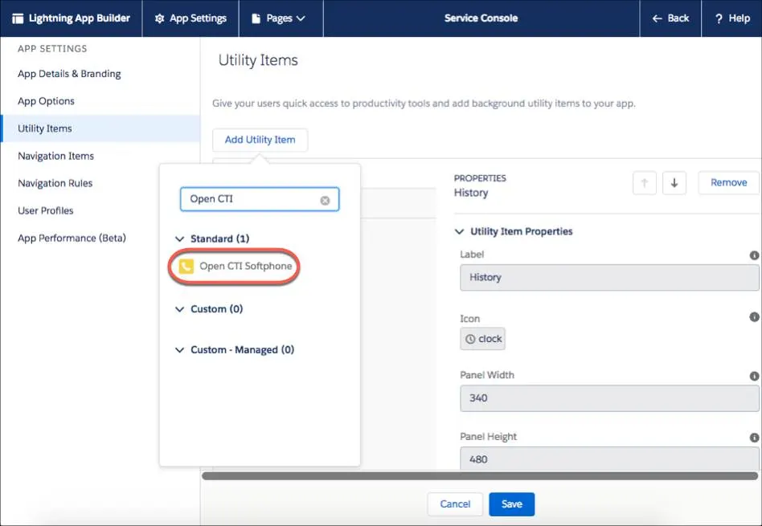The height and width of the screenshot is (526, 762).
Task: Collapse the Custom - Managed (0) section
Action: point(179,350)
